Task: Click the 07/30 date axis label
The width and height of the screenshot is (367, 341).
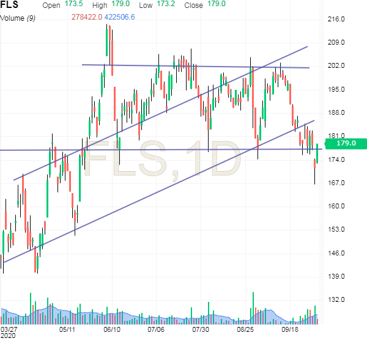Action: coord(201,328)
